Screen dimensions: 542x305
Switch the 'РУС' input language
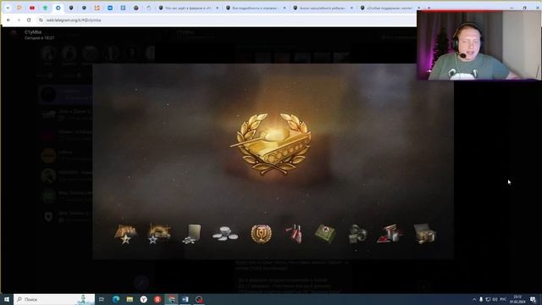(x=503, y=299)
